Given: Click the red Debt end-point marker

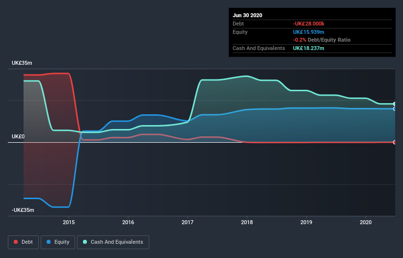Looking at the screenshot, I should [x=395, y=142].
